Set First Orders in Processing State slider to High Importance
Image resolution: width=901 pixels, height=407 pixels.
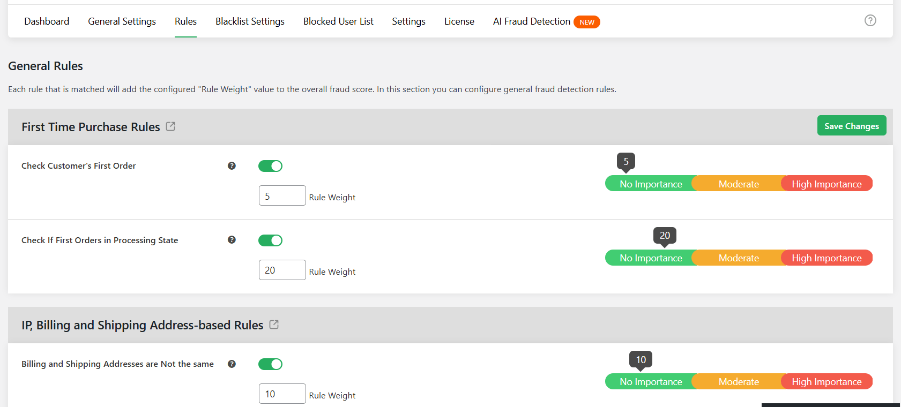(x=826, y=258)
